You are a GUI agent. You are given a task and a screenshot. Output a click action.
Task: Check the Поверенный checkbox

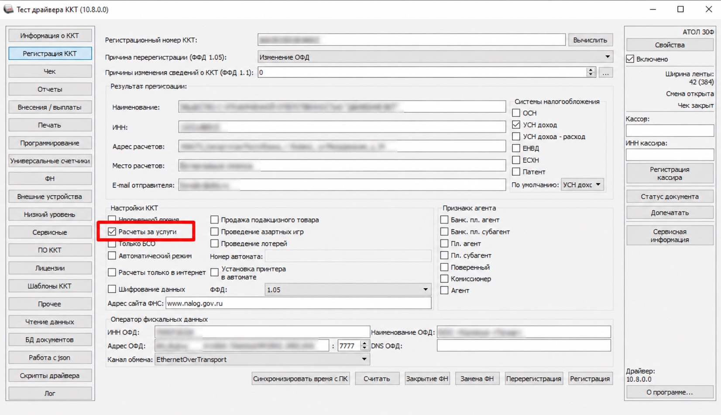444,267
